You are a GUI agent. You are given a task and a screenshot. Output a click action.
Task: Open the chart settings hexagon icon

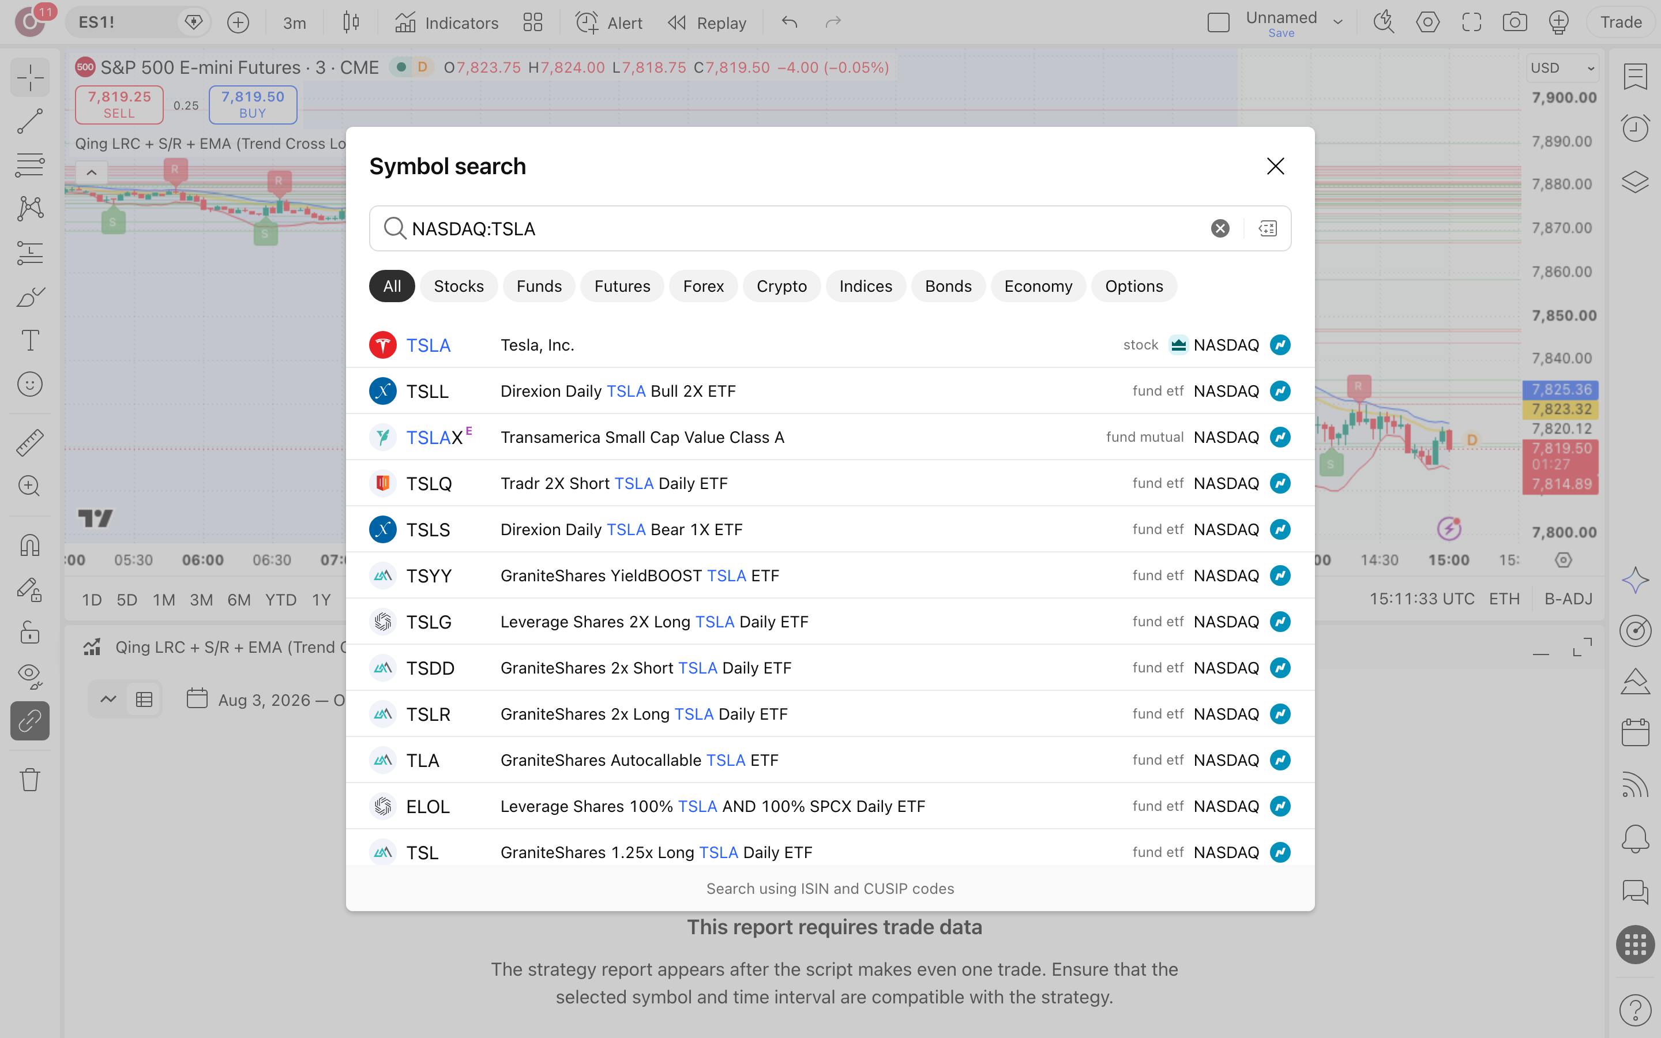pos(1427,22)
